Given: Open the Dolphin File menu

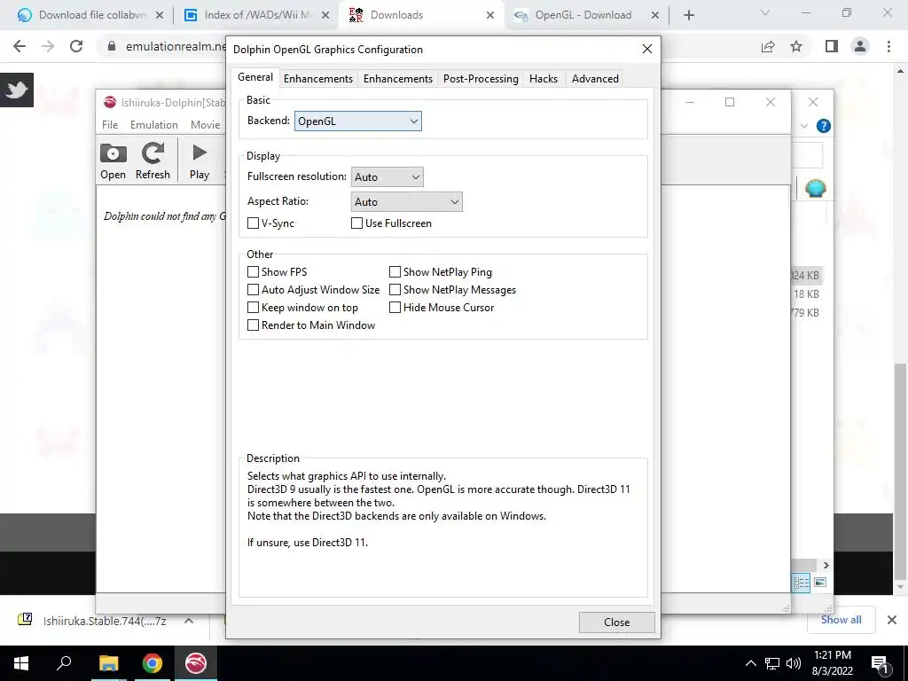Looking at the screenshot, I should pyautogui.click(x=110, y=124).
